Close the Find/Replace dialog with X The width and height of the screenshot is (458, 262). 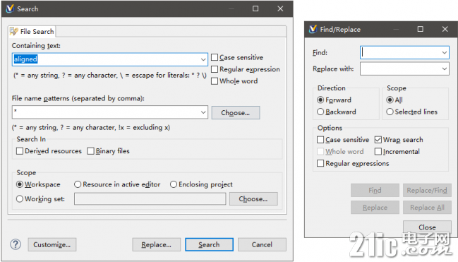pyautogui.click(x=445, y=29)
